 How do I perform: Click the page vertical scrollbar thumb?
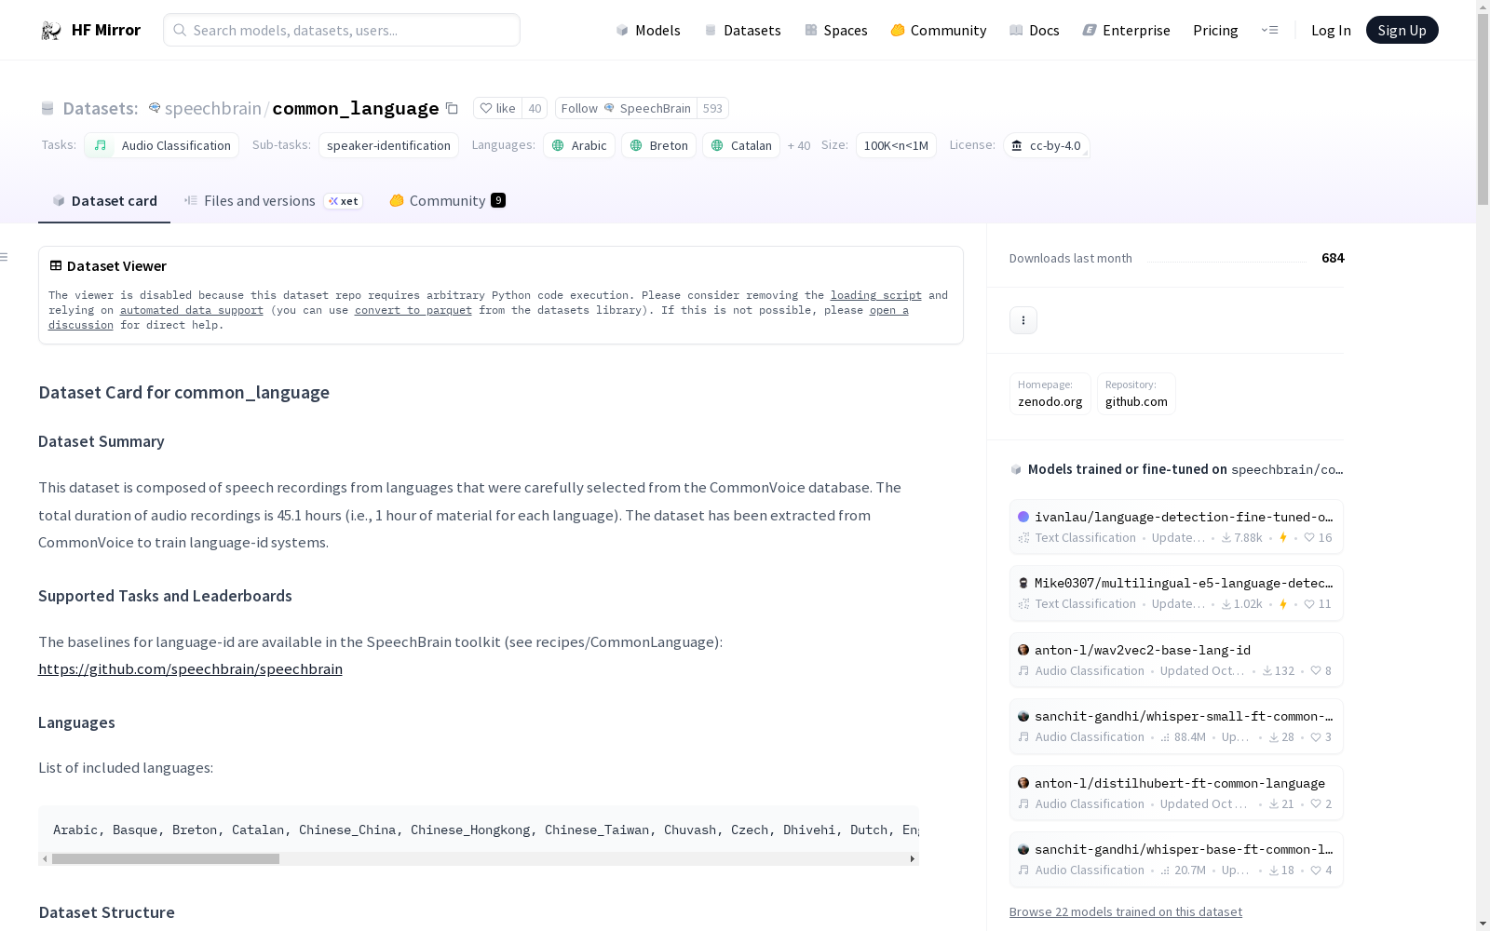tap(1483, 110)
